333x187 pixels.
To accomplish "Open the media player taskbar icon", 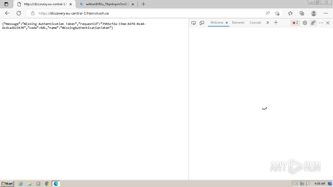I will (x=38, y=184).
